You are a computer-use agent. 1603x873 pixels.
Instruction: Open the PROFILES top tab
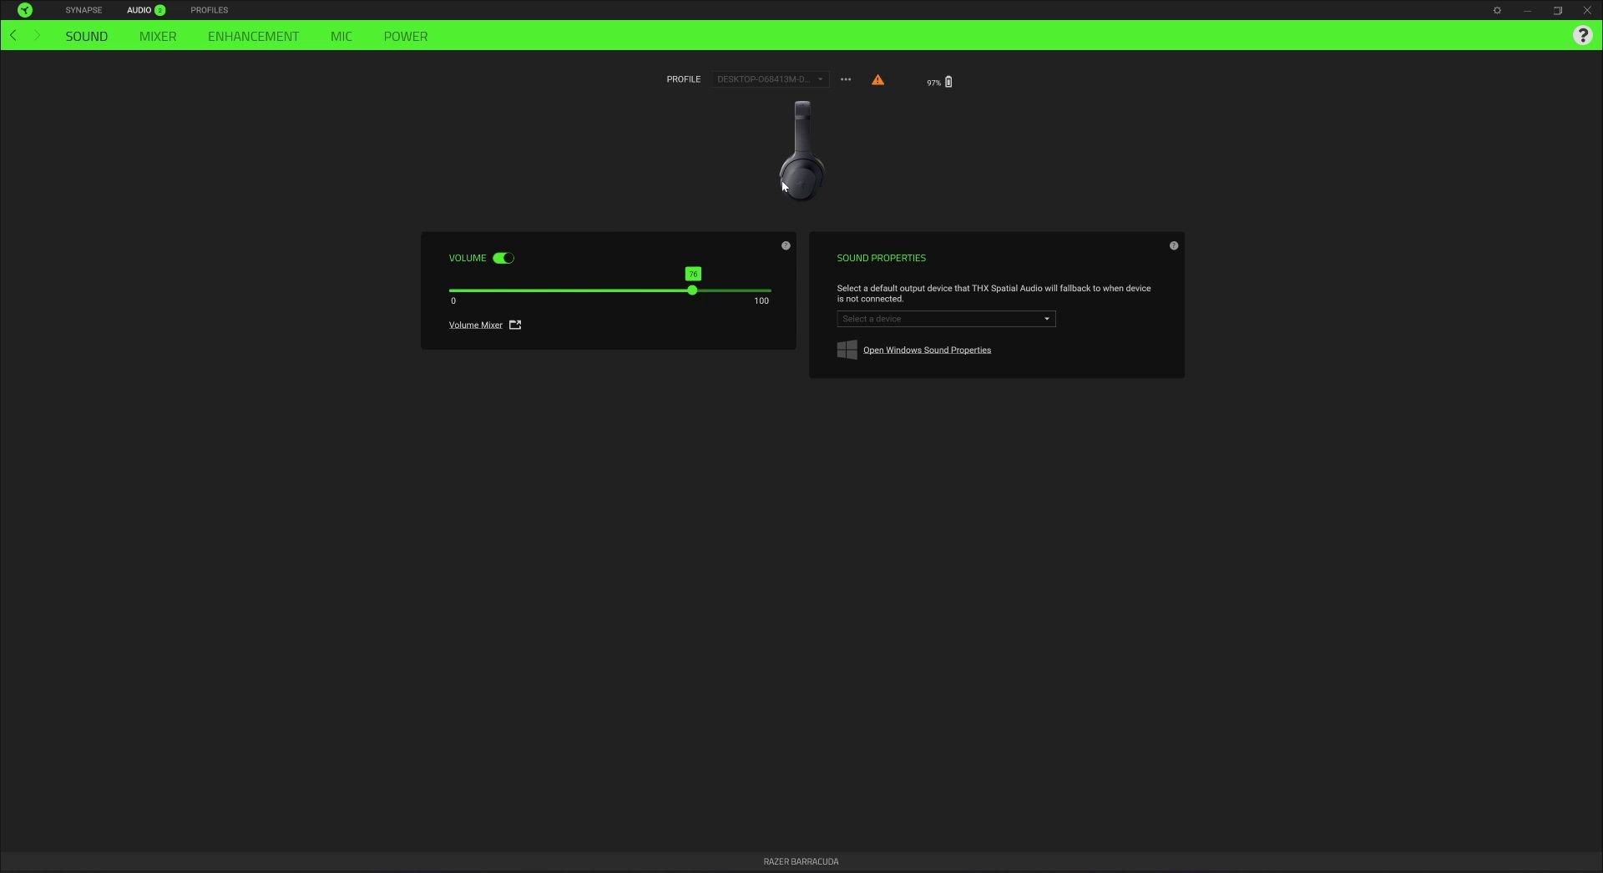[x=209, y=10]
